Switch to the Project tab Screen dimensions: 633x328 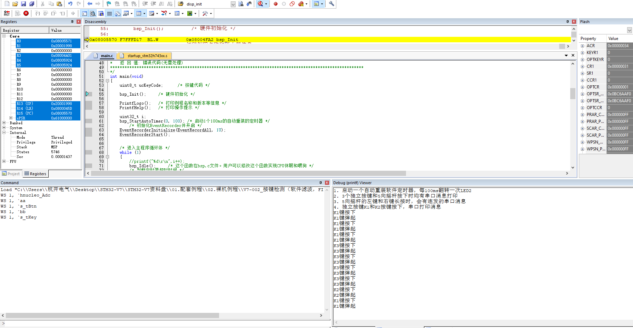coord(11,174)
